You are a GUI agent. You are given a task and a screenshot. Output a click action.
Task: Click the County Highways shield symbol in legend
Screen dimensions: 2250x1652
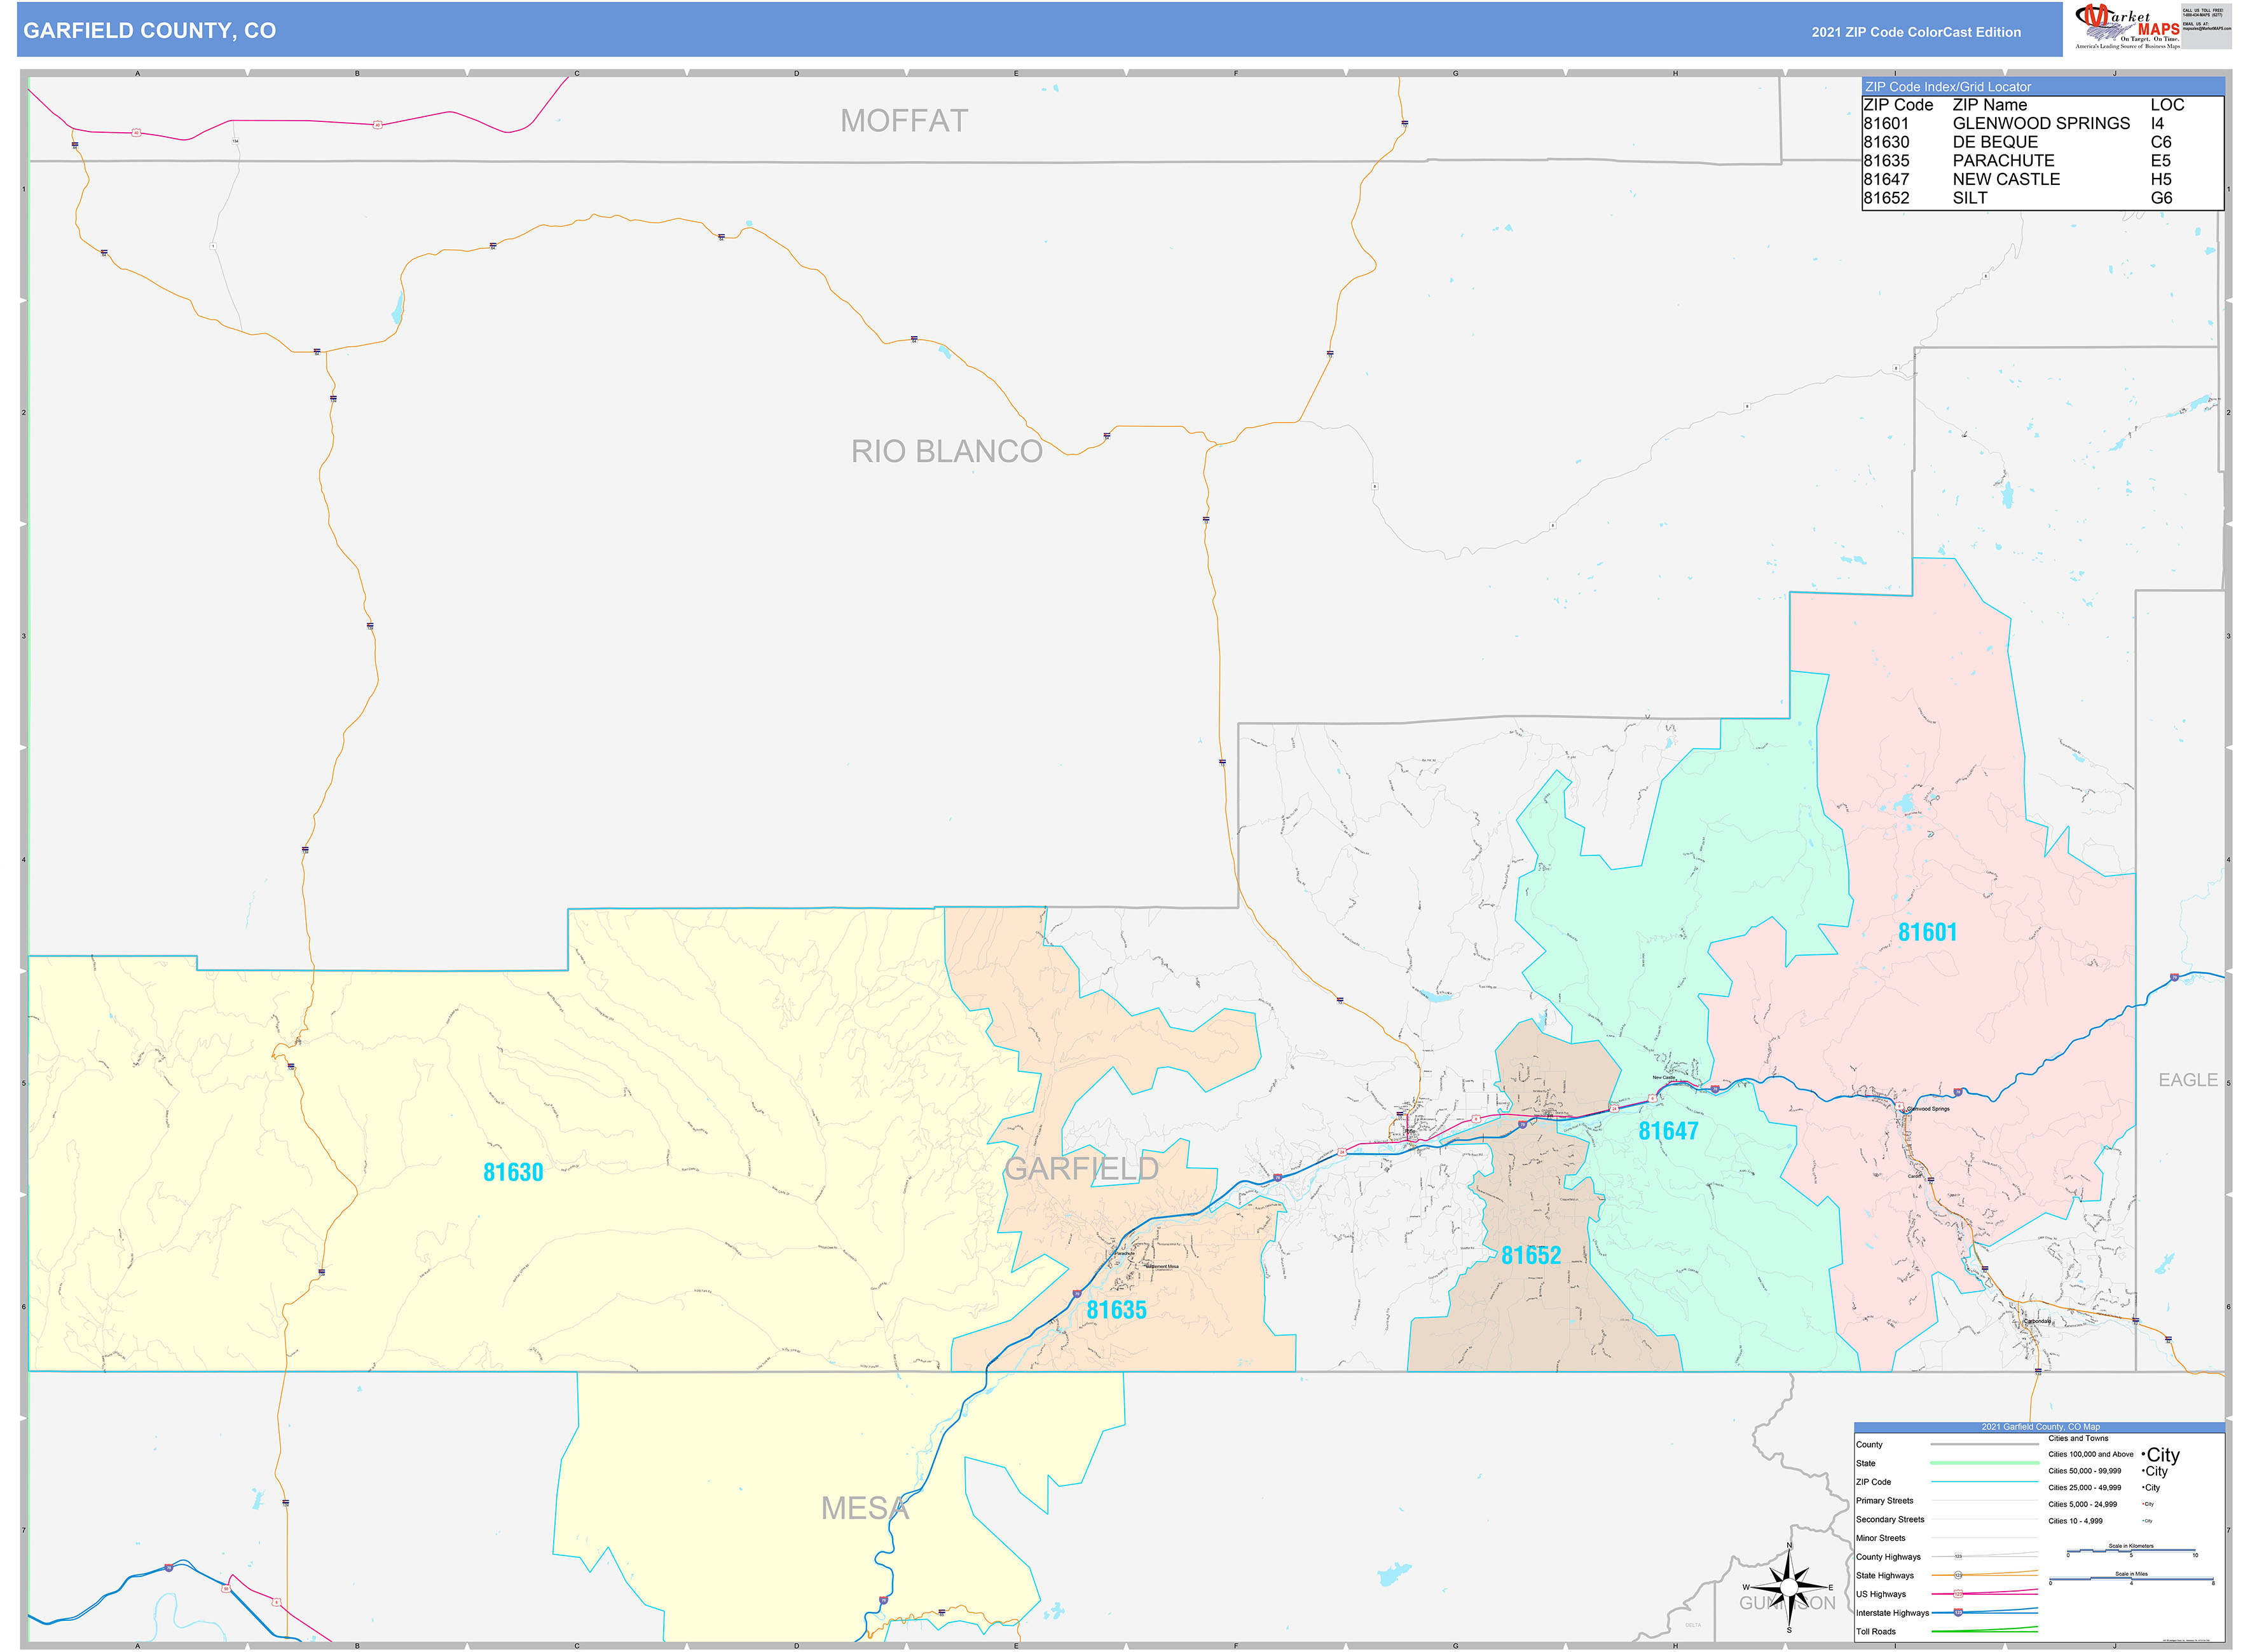[1958, 1556]
